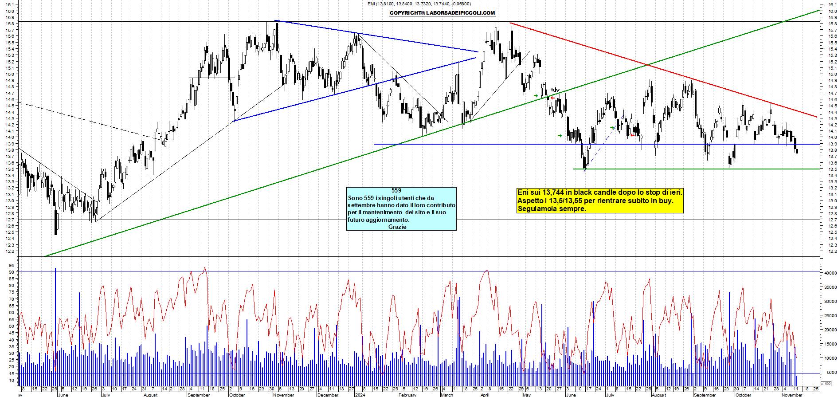Click the 55 value on the oscillator scale

pos(12,319)
